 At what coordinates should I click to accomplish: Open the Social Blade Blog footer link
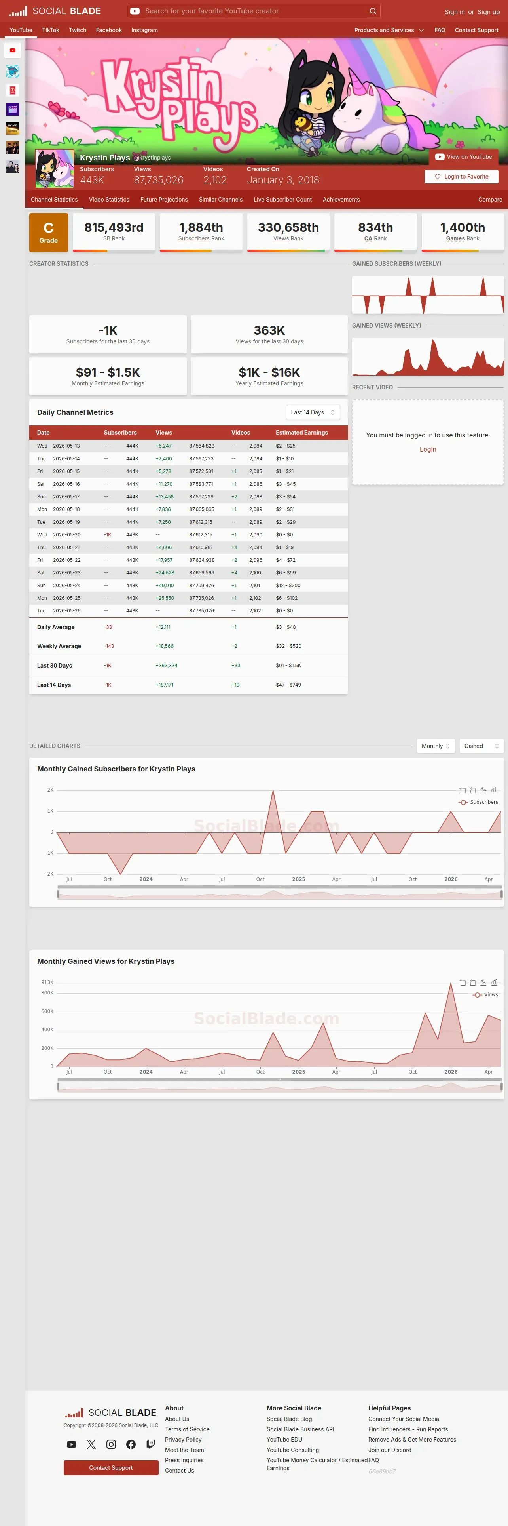tap(289, 1419)
